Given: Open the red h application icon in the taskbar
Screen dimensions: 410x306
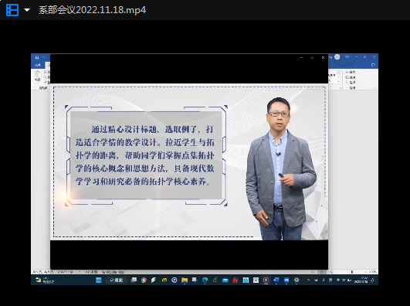Looking at the screenshot, I should click(x=235, y=280).
